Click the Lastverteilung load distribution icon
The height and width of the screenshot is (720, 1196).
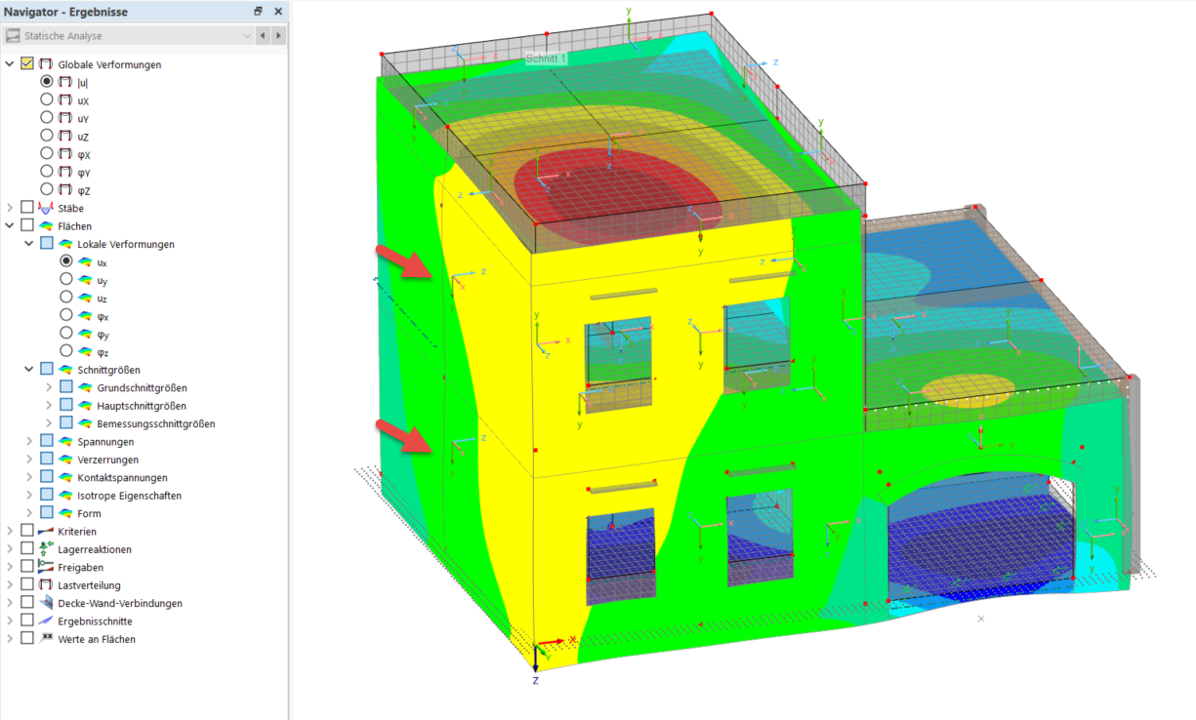[45, 584]
